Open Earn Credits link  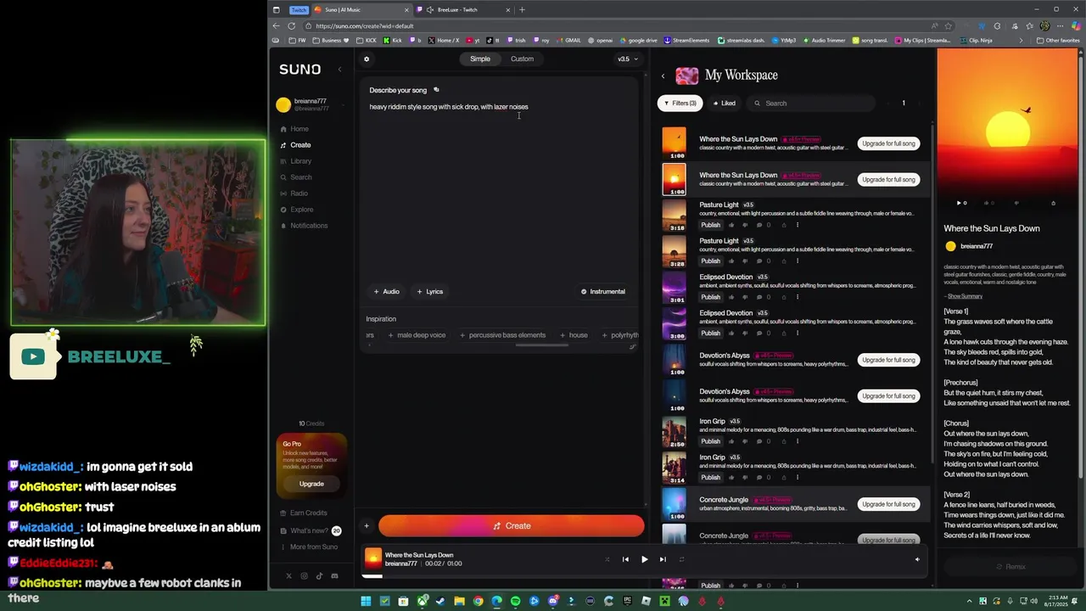pyautogui.click(x=304, y=513)
